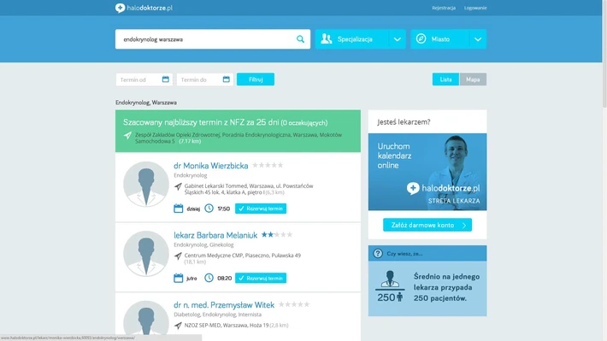Switch to Lista view
The image size is (607, 341).
[x=445, y=79]
